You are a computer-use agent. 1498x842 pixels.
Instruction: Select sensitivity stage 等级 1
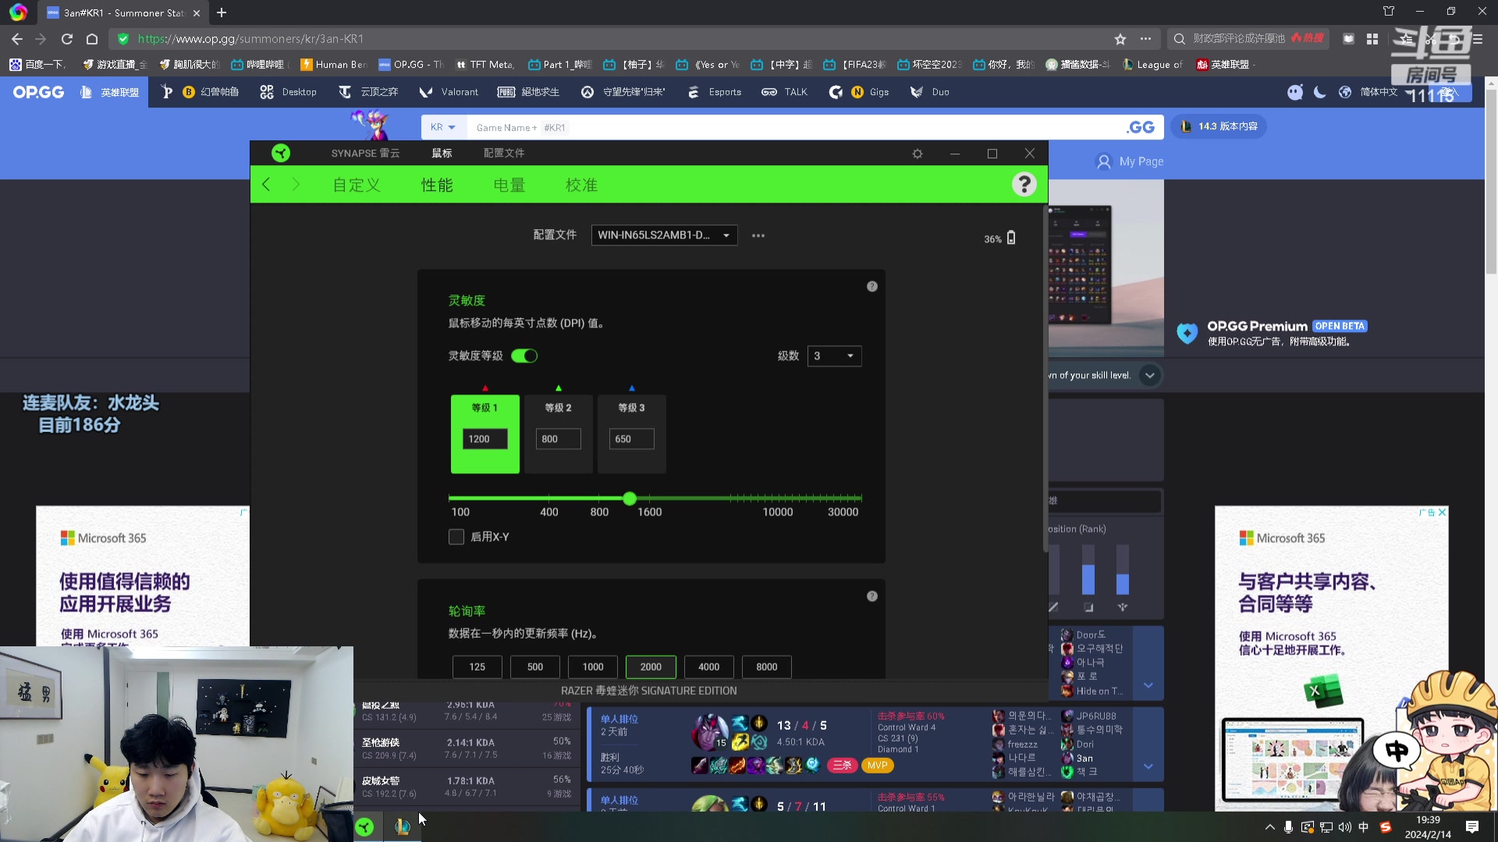tap(485, 433)
